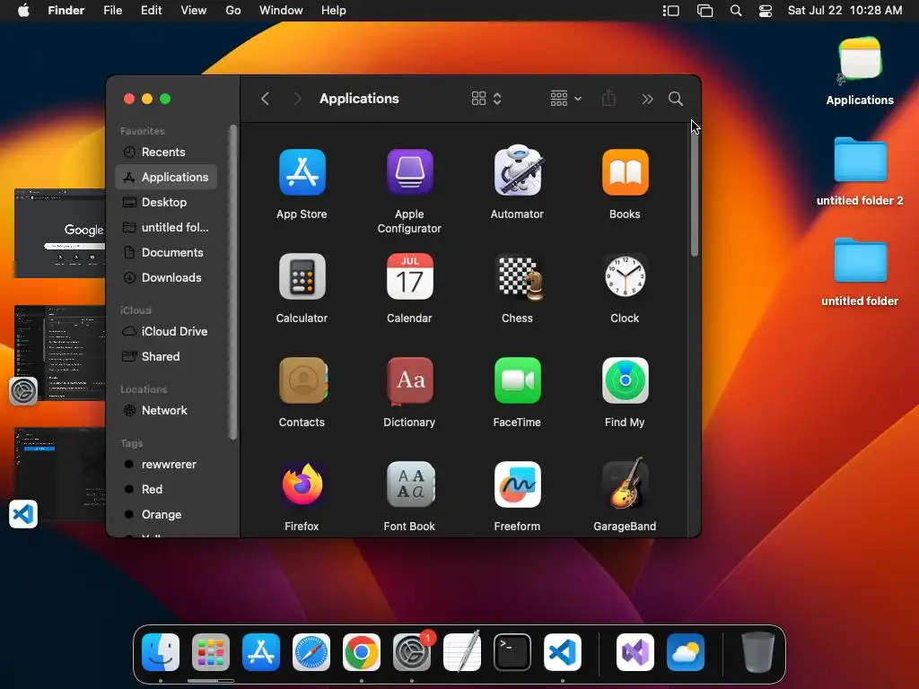919x689 pixels.
Task: Select the FaceTime app icon
Action: [x=518, y=380]
